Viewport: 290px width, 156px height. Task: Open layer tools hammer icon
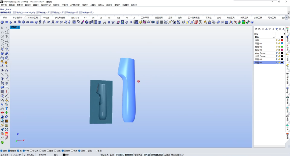(284, 29)
